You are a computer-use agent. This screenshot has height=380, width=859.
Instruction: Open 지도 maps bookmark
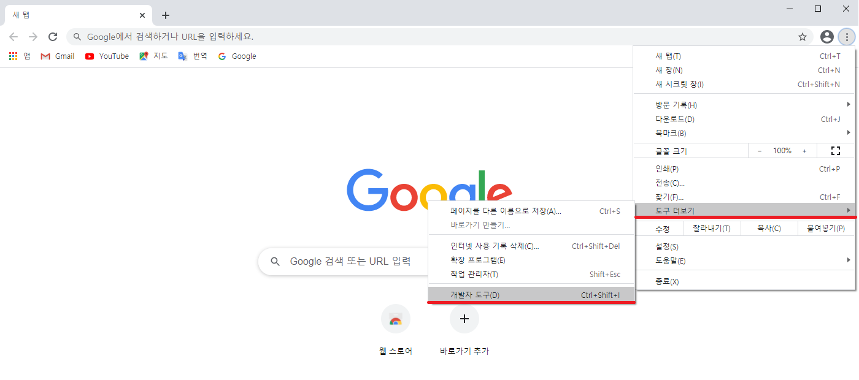153,56
